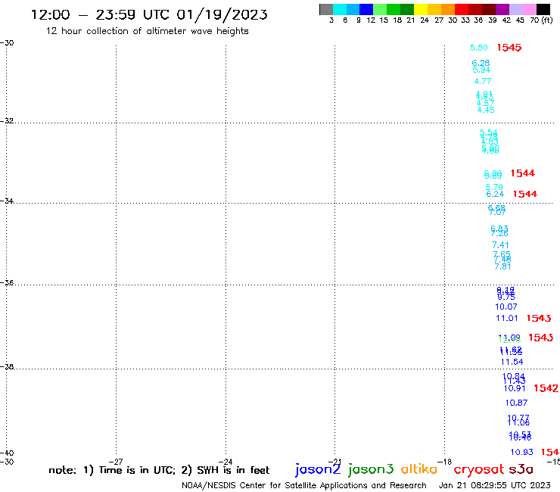Click the wave height value 10.07
Image resolution: width=560 pixels, height=492 pixels.
click(x=506, y=307)
